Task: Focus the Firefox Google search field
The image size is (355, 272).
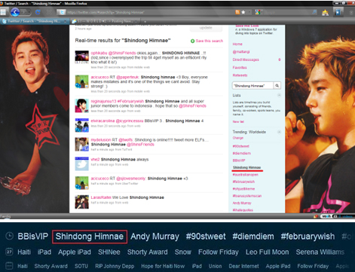Action: coord(286,12)
